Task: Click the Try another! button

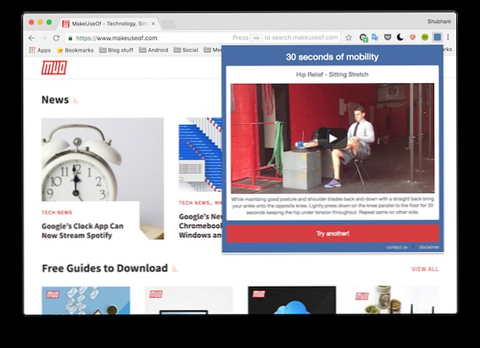Action: tap(333, 233)
